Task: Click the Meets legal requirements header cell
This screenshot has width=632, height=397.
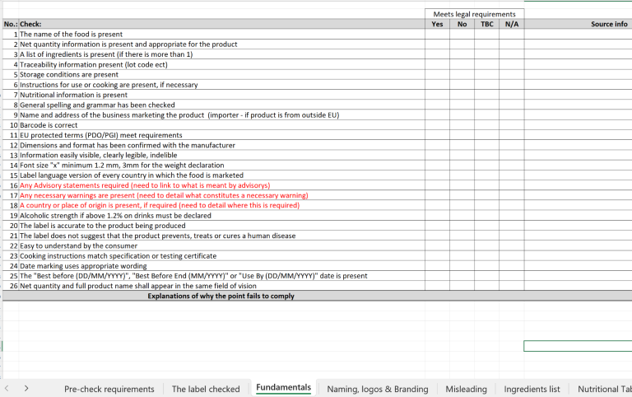Action: pos(475,14)
